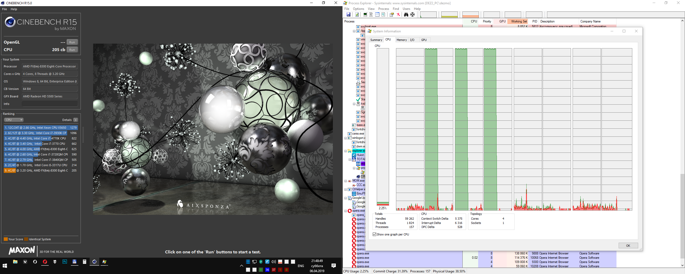Switch to the Memory tab
This screenshot has width=685, height=274.
tap(401, 40)
